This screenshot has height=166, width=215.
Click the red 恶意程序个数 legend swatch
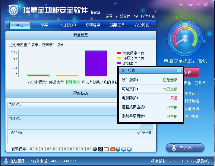click(119, 53)
